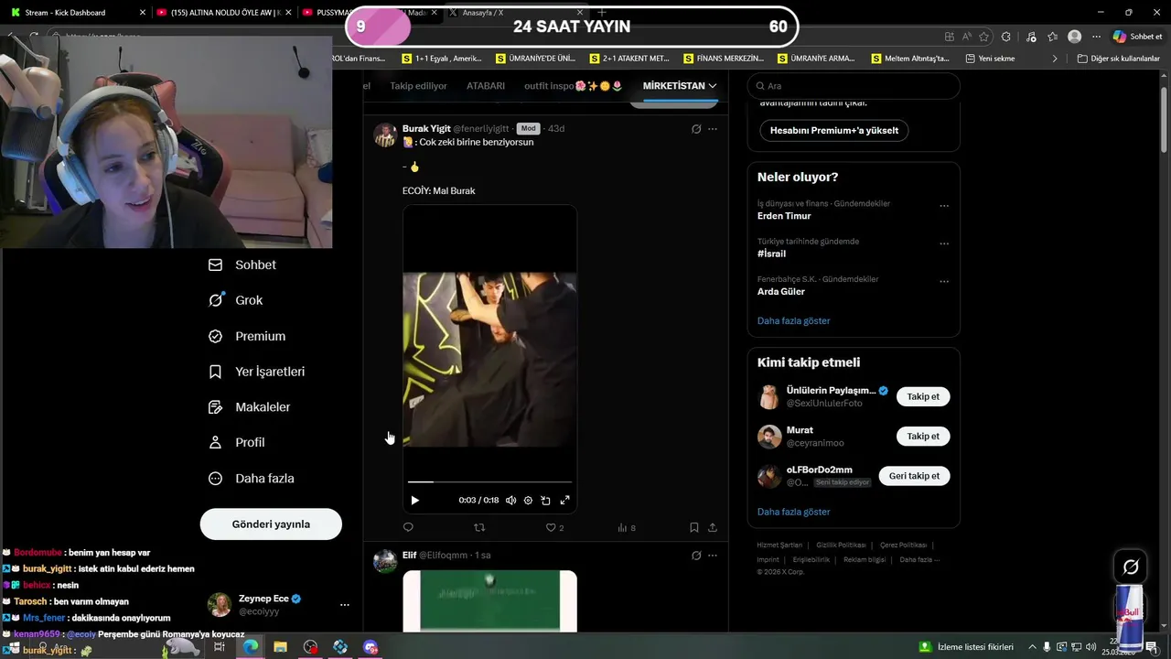This screenshot has width=1171, height=659.
Task: Open the Erden Timur trend
Action: pos(784,216)
